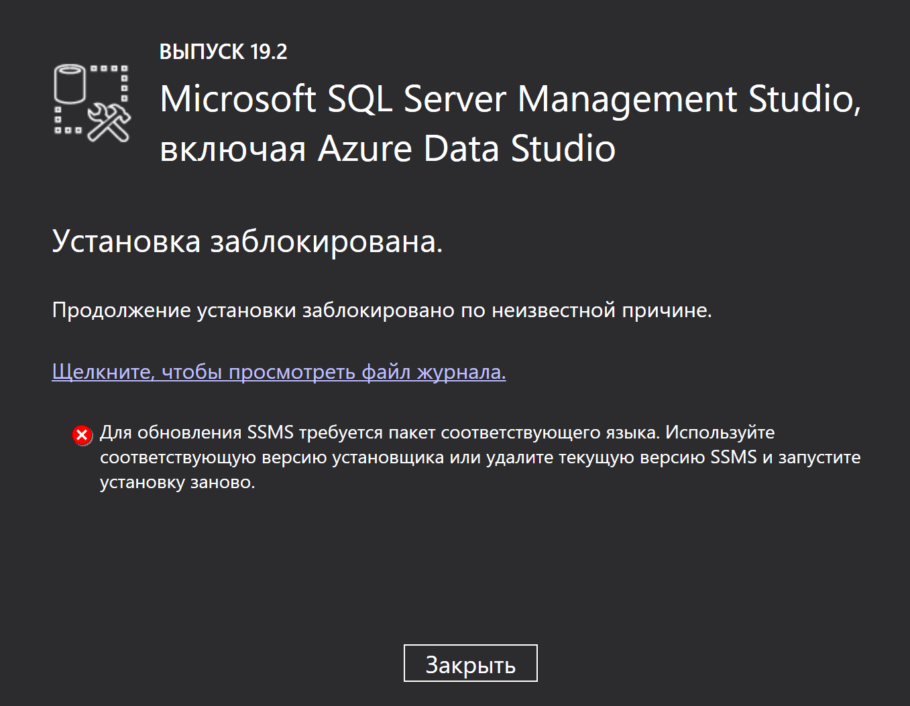
Task: Click the Продолжение установки заблокировано message
Action: pos(382,310)
